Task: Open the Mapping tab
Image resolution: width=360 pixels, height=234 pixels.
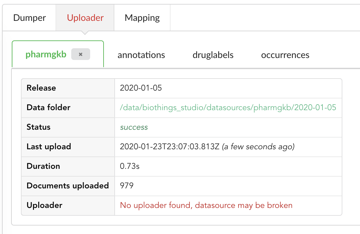Action: click(x=142, y=18)
